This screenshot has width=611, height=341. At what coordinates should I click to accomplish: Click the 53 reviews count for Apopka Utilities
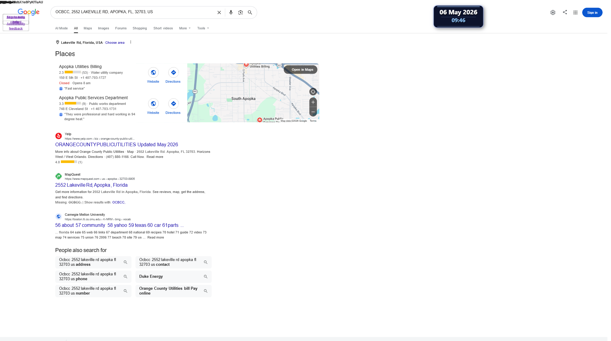85,73
